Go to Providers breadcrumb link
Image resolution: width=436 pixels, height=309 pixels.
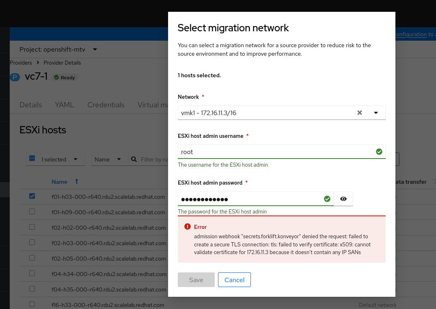click(x=21, y=63)
